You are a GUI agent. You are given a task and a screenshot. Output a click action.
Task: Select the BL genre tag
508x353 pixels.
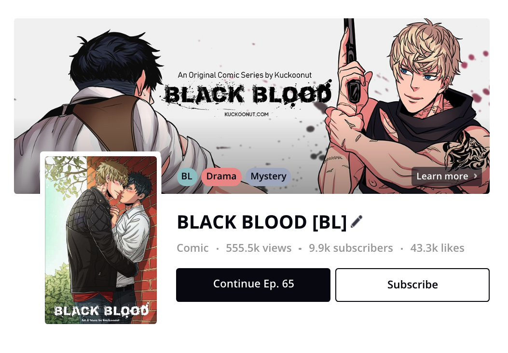click(187, 176)
